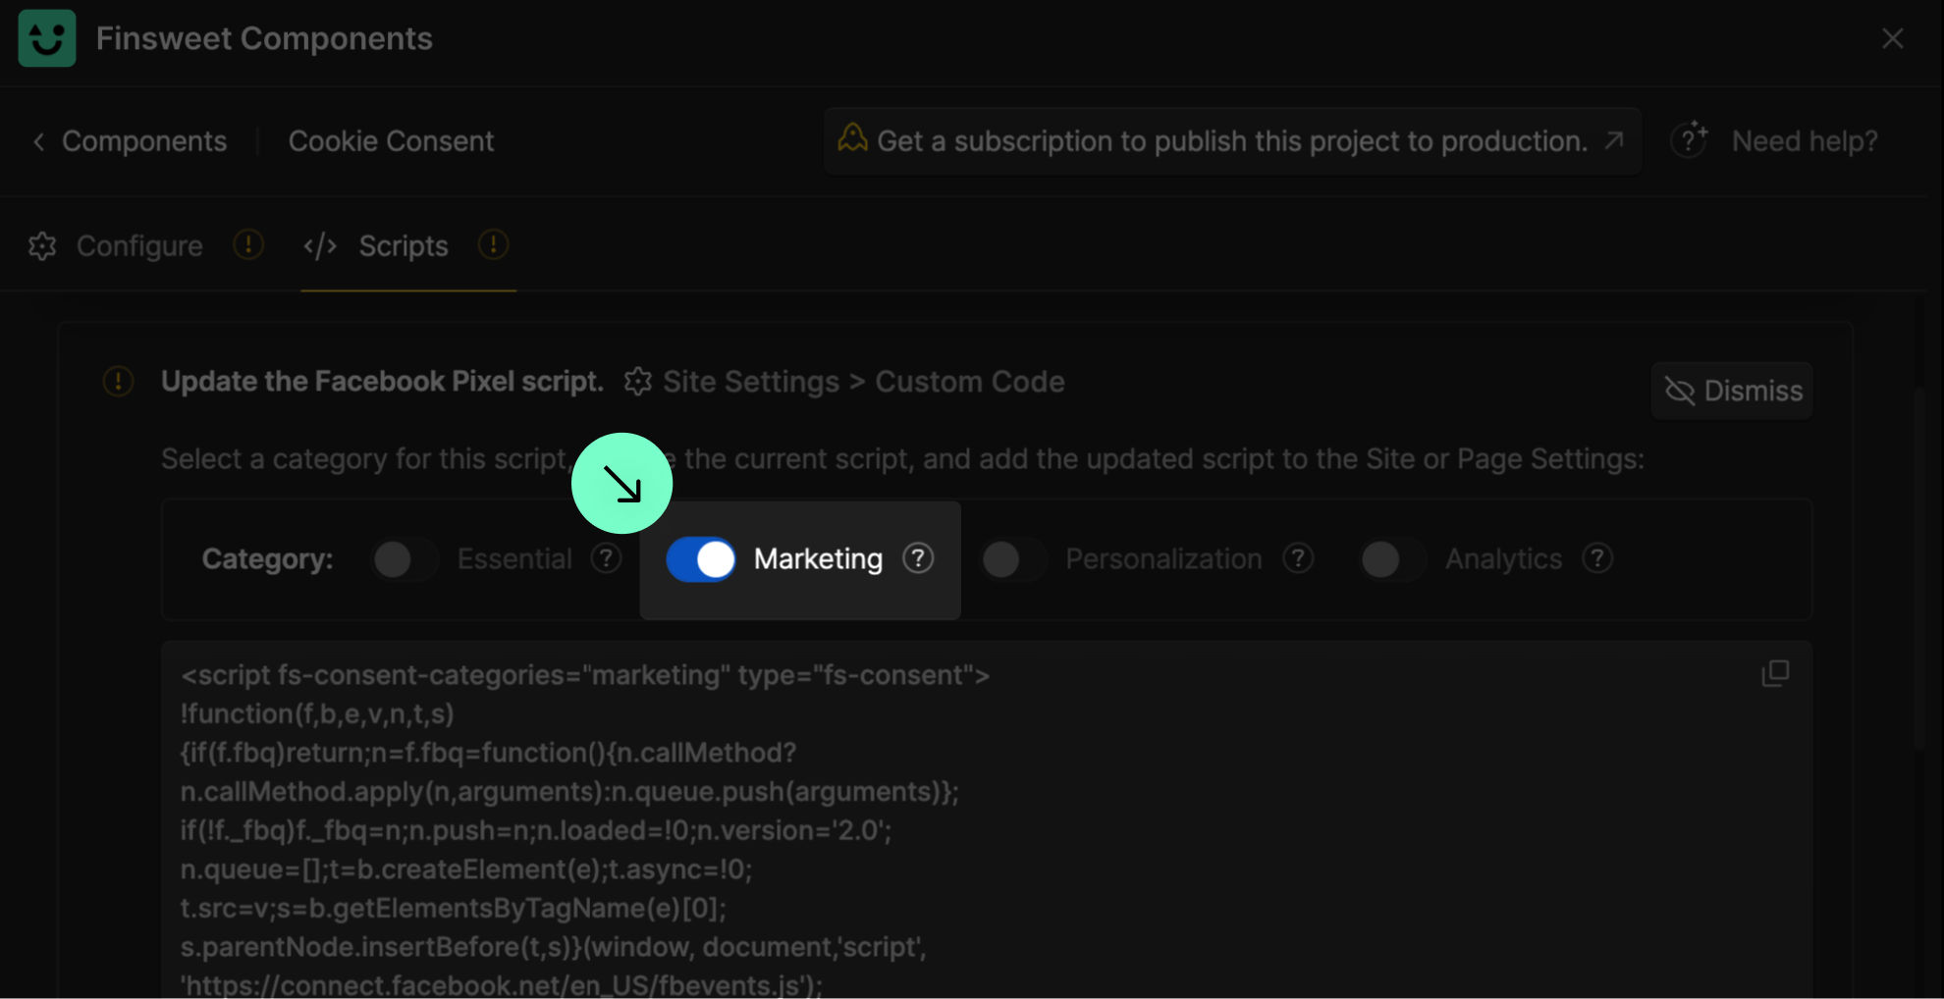Enable the Personalization category toggle
Screen dimensions: 1944x999
[x=1012, y=560]
